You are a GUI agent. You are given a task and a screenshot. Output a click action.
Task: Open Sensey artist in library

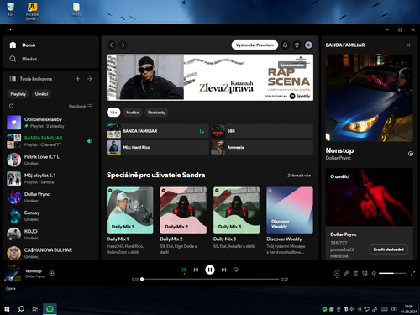point(50,216)
